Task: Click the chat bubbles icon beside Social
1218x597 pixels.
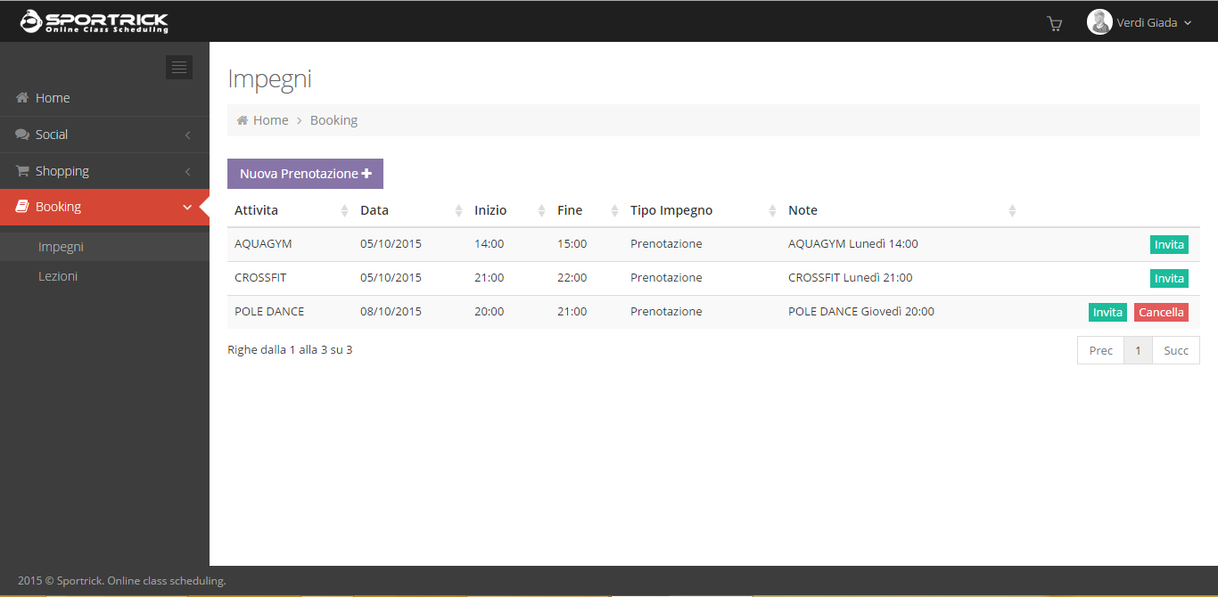Action: tap(22, 135)
